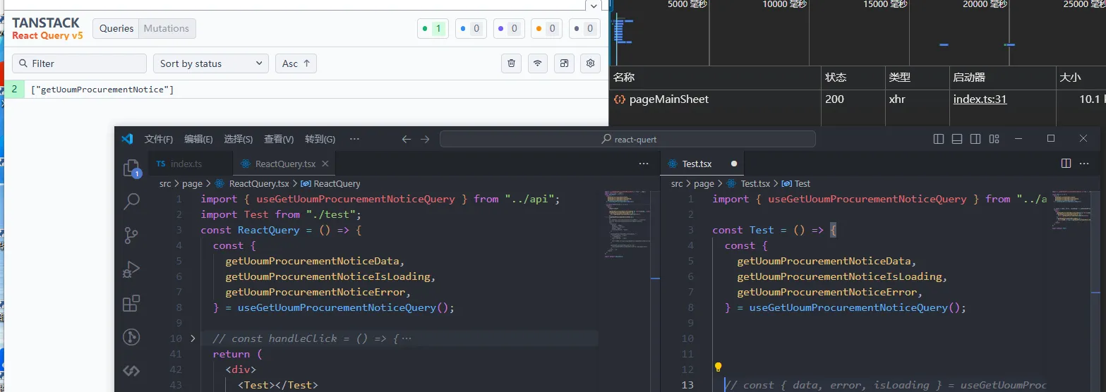Viewport: 1106px width, 392px height.
Task: Open the Git graph icon in activity bar
Action: coord(131,336)
